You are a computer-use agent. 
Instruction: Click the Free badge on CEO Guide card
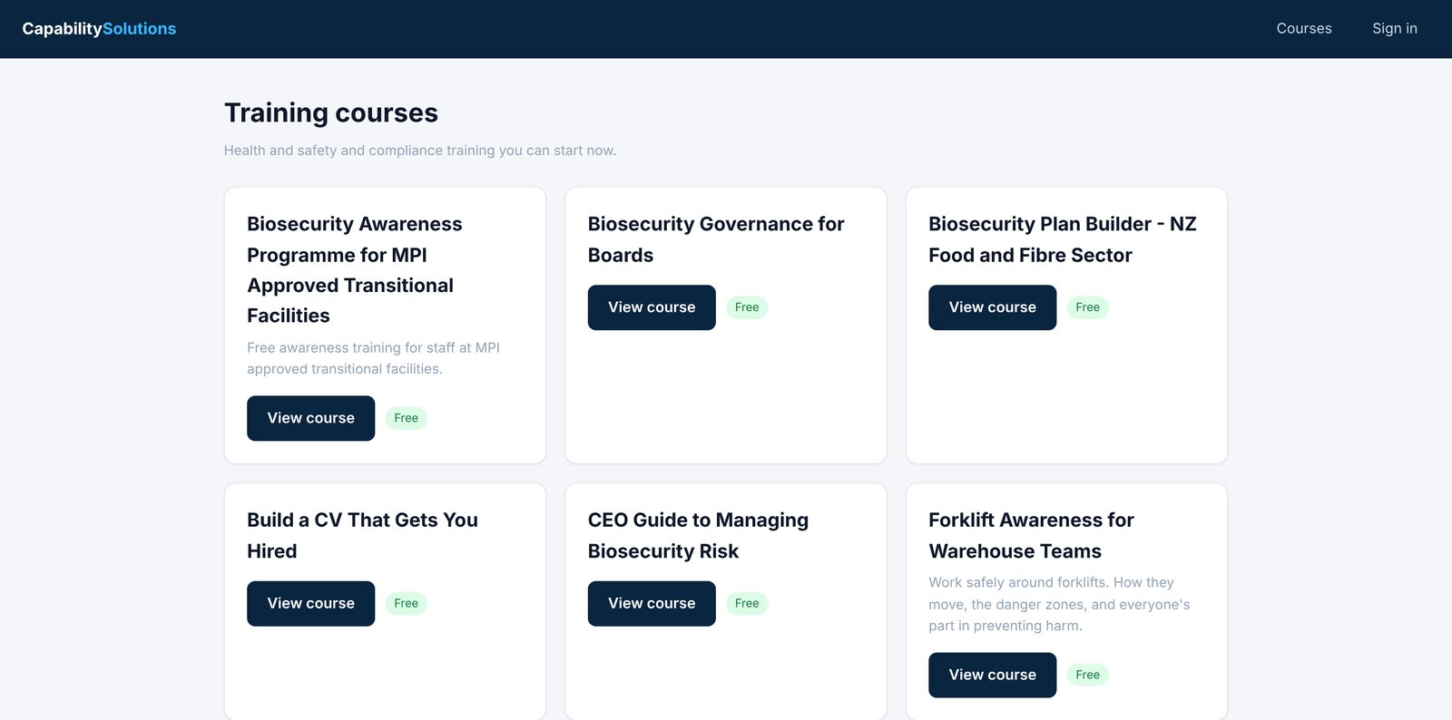[x=747, y=603]
